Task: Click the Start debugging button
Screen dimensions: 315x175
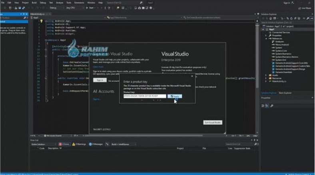Action: click(x=90, y=8)
